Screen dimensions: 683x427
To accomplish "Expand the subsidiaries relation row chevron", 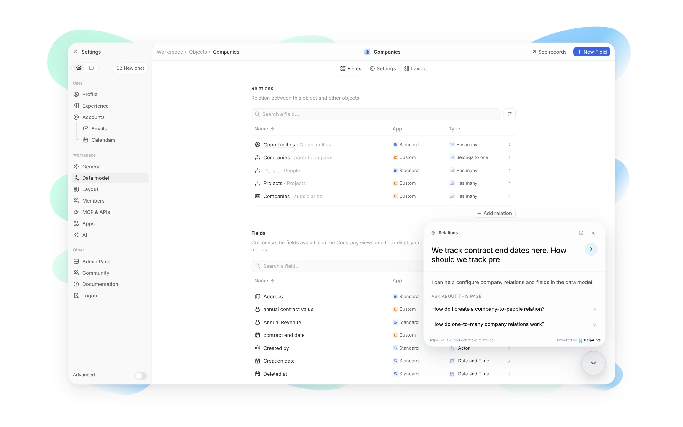I will [509, 196].
